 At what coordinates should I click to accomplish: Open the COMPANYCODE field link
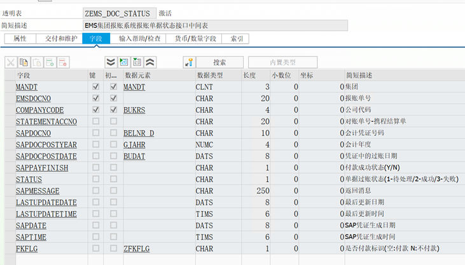39,110
